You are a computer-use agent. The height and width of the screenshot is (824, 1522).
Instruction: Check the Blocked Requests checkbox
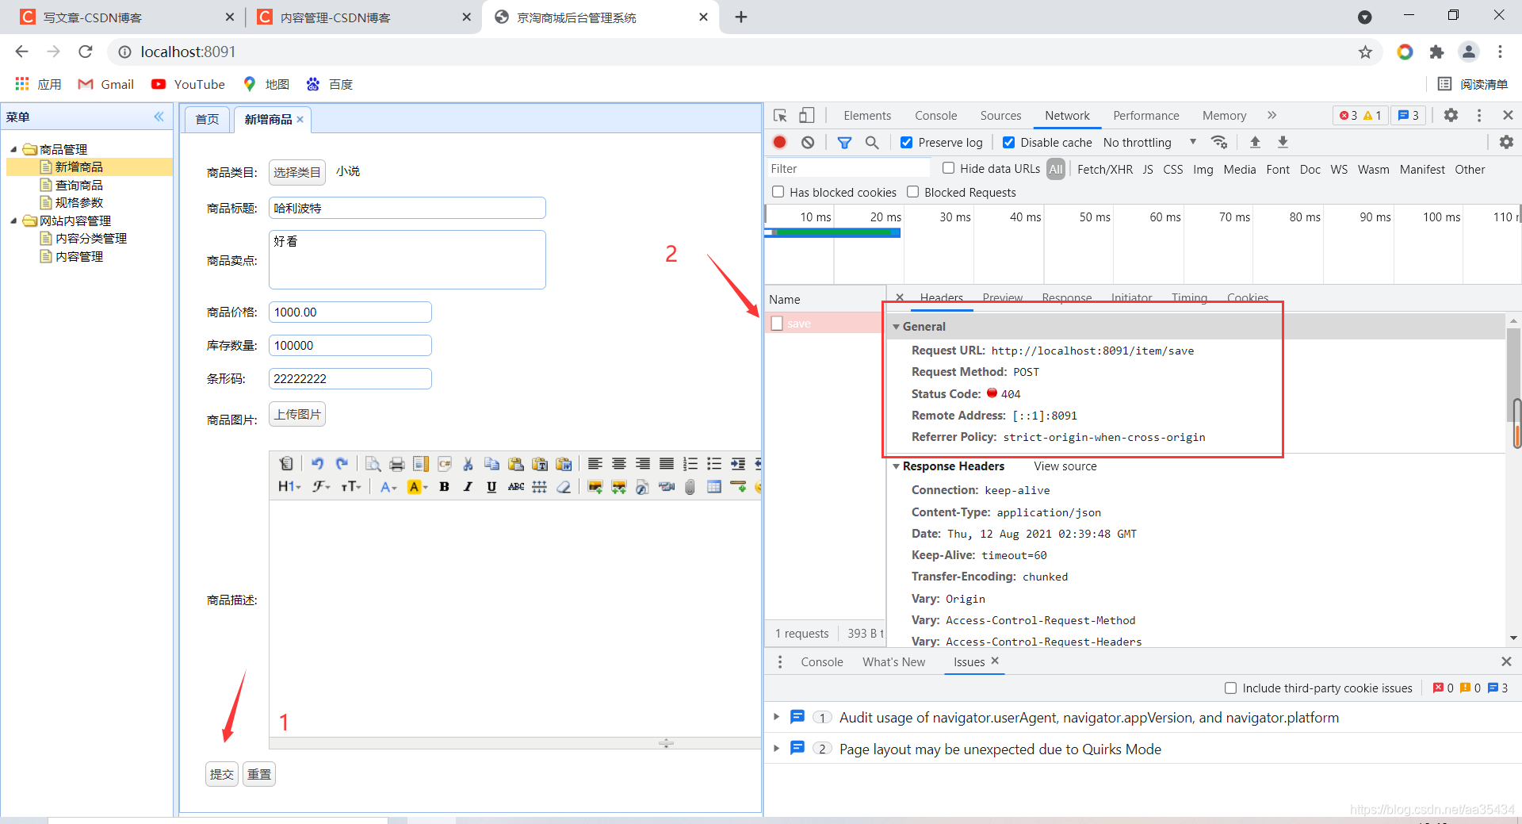[913, 192]
